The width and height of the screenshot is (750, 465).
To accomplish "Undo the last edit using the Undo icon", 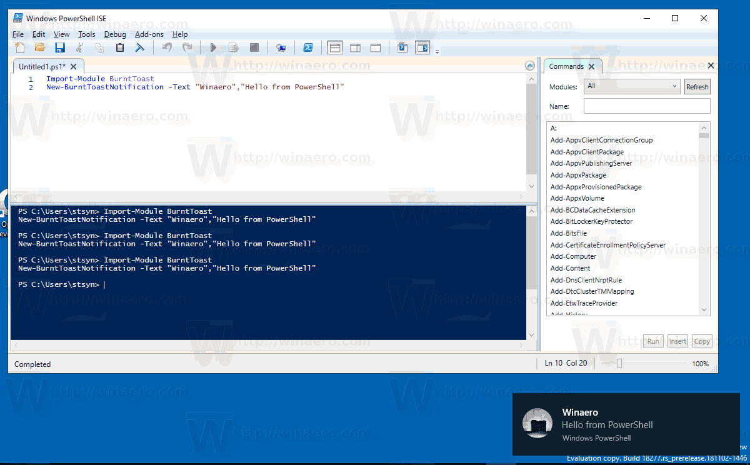I will (x=167, y=47).
